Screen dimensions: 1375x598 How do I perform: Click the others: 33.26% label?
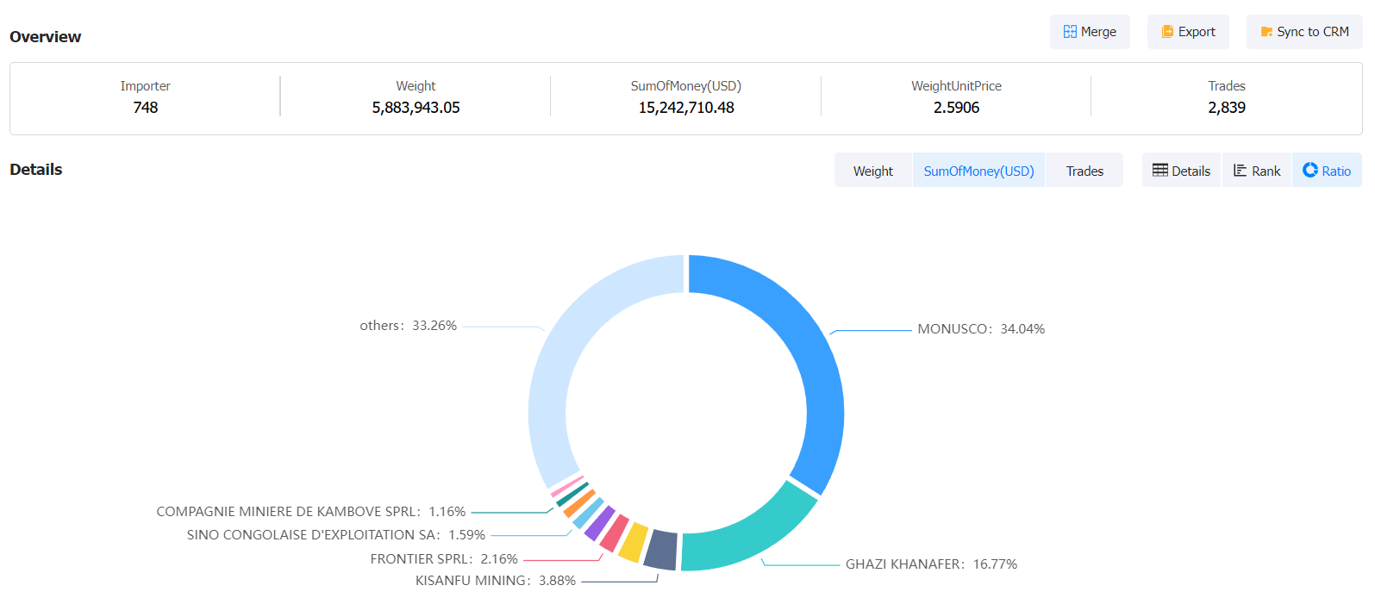pyautogui.click(x=408, y=326)
